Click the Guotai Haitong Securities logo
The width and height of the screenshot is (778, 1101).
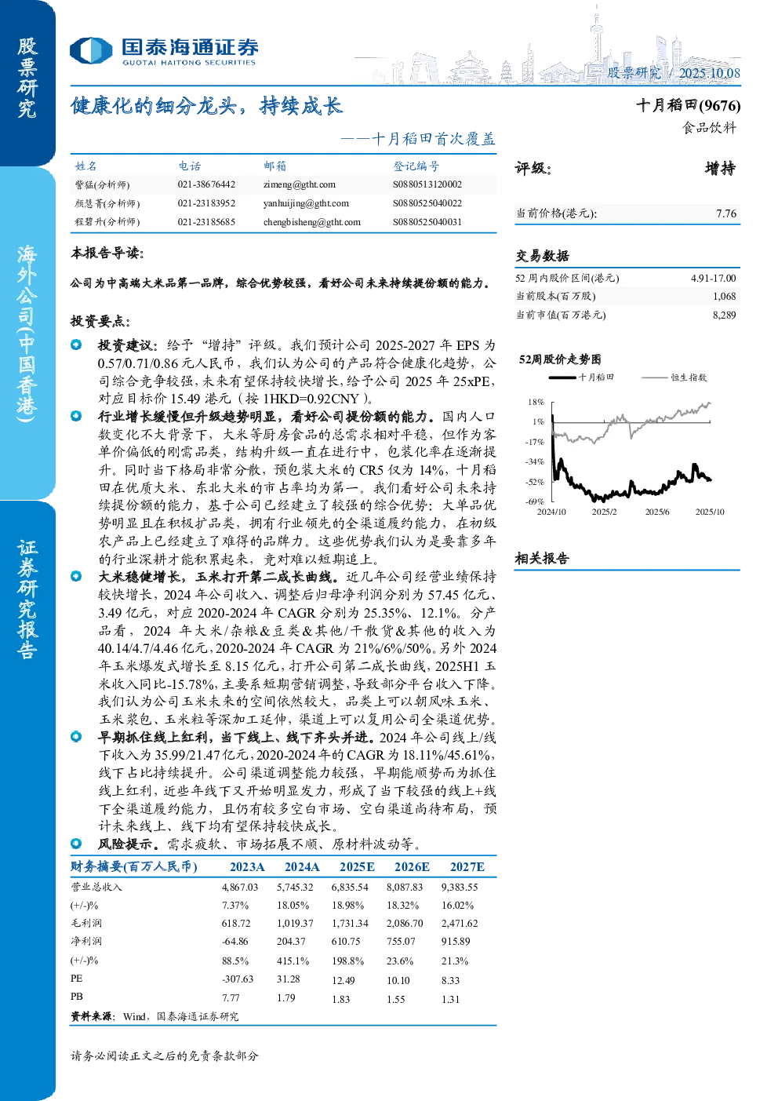point(164,51)
